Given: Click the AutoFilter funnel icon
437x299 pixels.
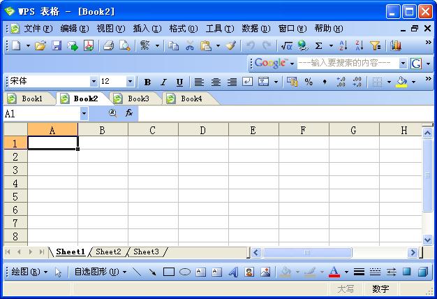Looking at the screenshot, I should tap(375, 45).
